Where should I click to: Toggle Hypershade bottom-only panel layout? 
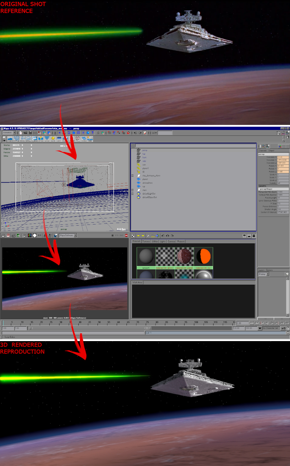(x=249, y=236)
